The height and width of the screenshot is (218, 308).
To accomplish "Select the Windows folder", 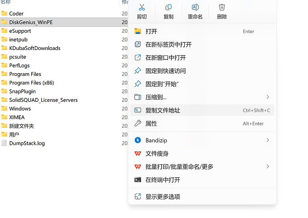I will click(20, 109).
